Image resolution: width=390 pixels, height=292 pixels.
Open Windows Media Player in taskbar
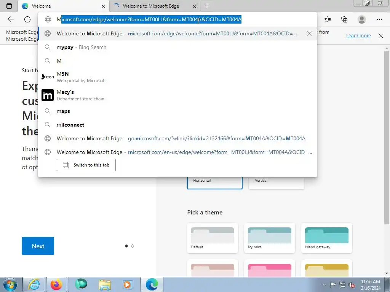tap(128, 284)
